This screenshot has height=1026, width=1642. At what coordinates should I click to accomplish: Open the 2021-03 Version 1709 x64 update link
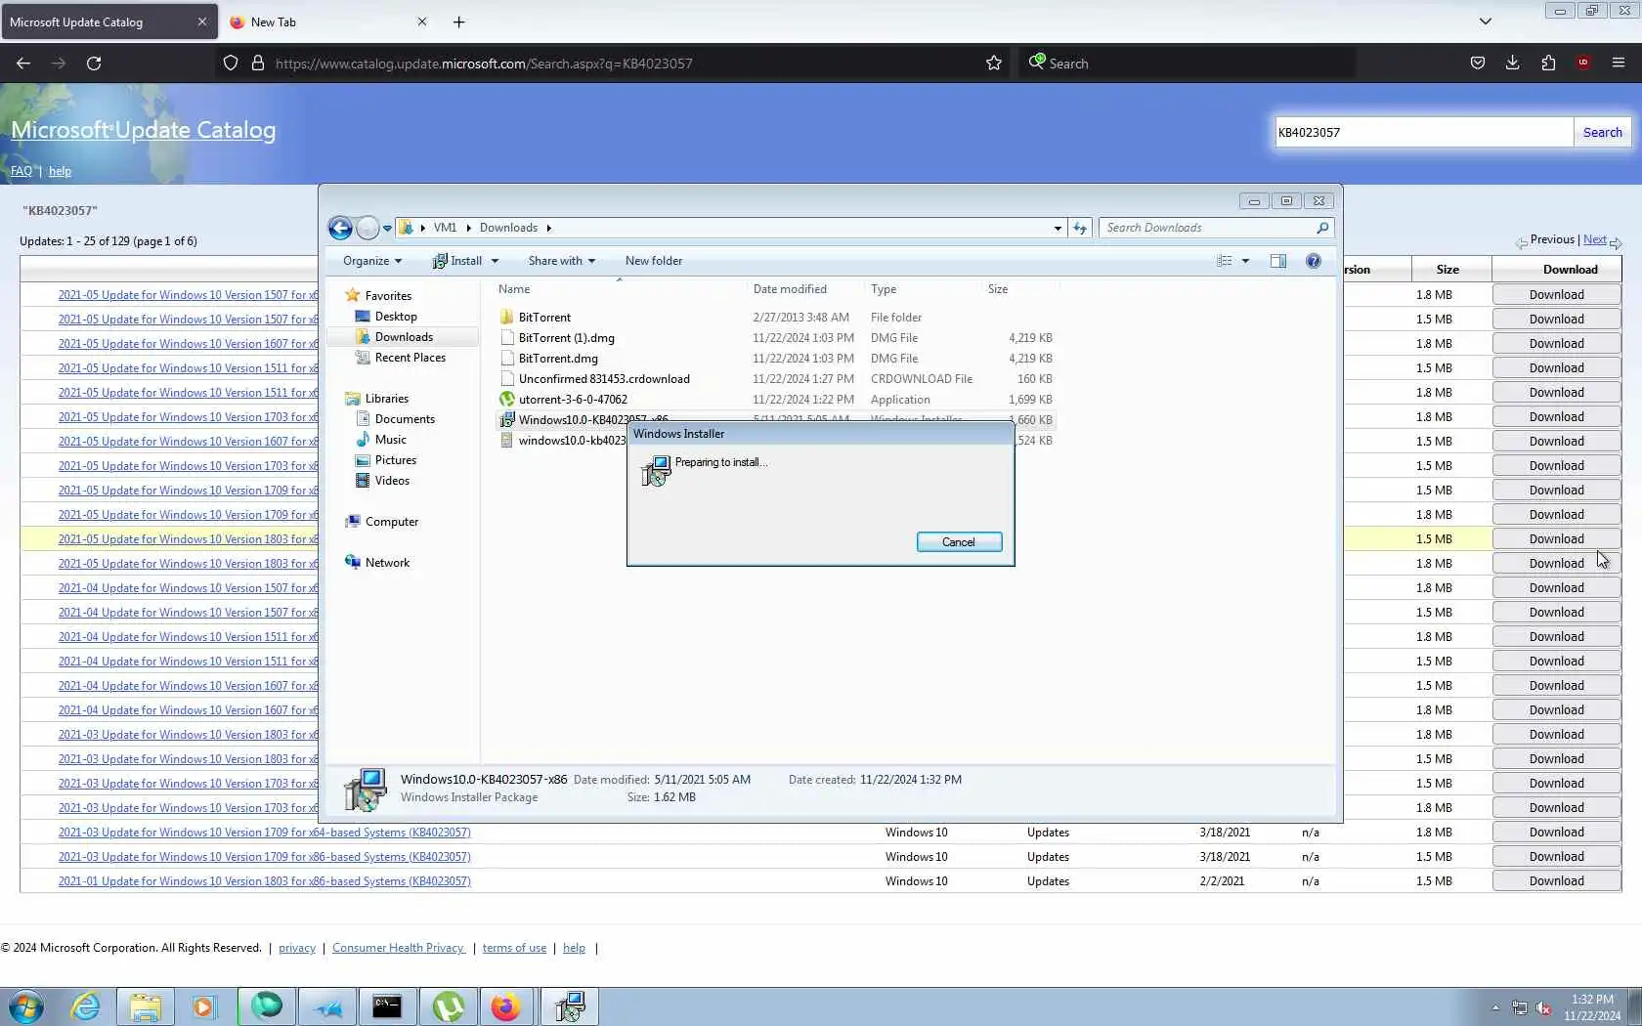(264, 833)
